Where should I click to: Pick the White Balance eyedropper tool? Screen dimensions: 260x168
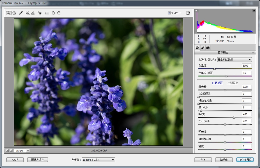coord(21,13)
